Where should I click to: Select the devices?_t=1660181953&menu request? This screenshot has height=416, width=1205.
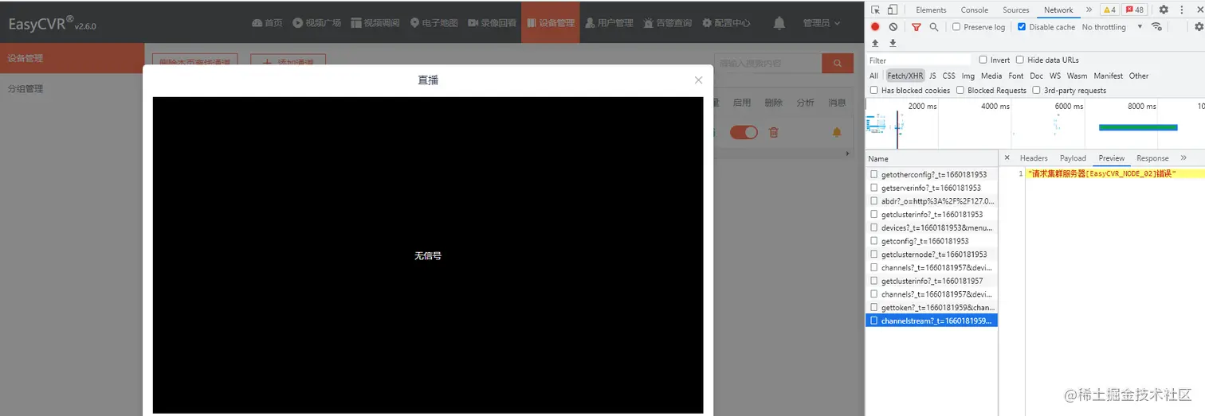point(932,227)
